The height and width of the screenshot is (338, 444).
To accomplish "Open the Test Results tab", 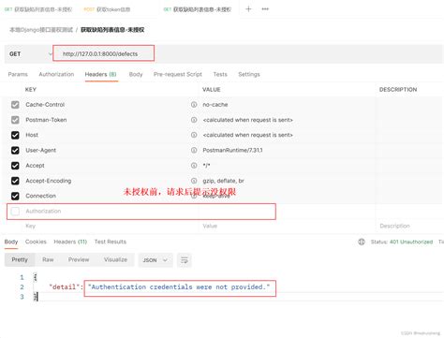I will coord(111,242).
